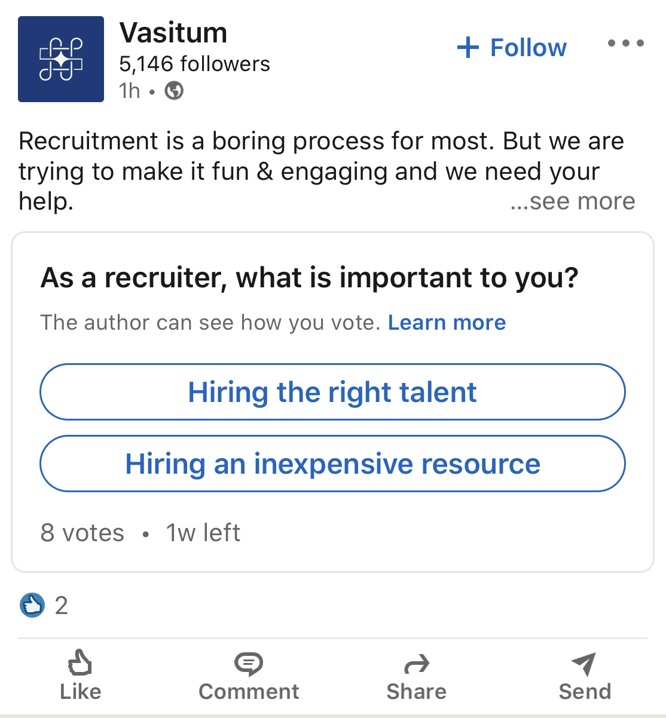
Task: Vote for Hiring an inexpensive resource
Action: 332,464
